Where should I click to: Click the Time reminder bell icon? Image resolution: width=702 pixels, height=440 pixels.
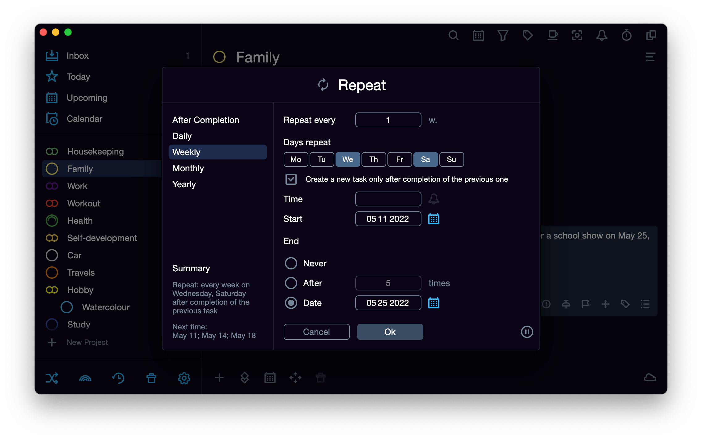pyautogui.click(x=433, y=199)
